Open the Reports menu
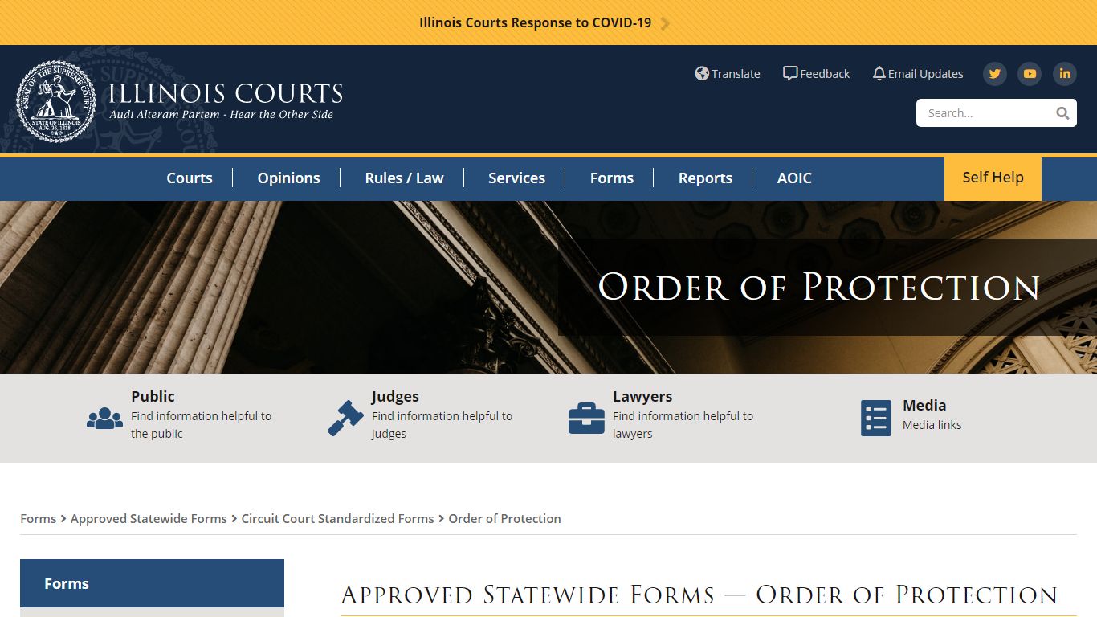The height and width of the screenshot is (617, 1097). tap(705, 178)
